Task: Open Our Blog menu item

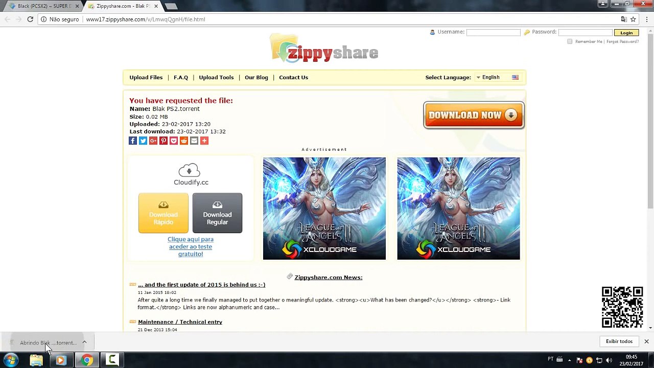Action: click(x=256, y=78)
